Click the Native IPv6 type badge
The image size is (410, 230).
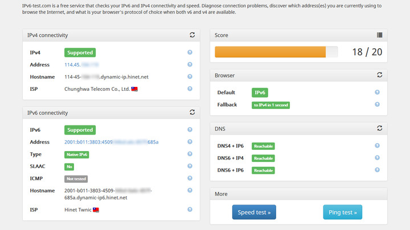pyautogui.click(x=77, y=154)
